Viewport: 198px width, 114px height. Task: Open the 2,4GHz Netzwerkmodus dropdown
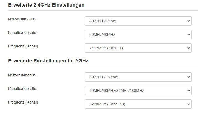[138, 21]
